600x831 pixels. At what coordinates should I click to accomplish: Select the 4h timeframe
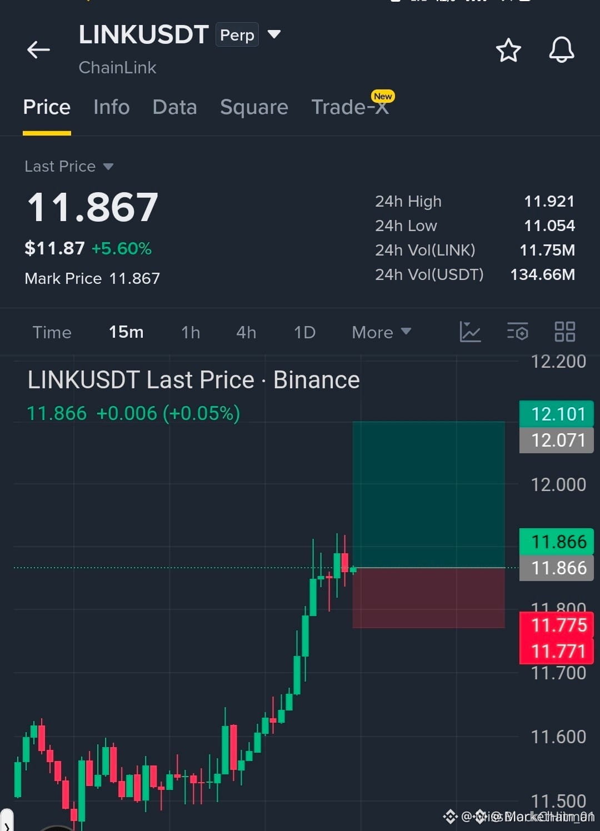(246, 332)
